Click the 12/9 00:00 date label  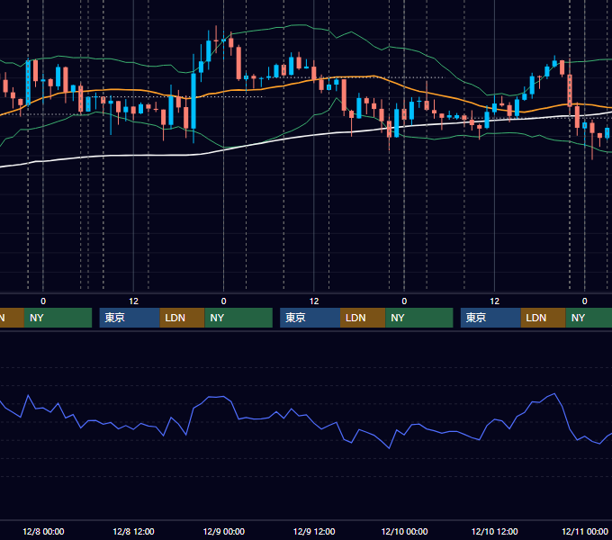tap(223, 531)
